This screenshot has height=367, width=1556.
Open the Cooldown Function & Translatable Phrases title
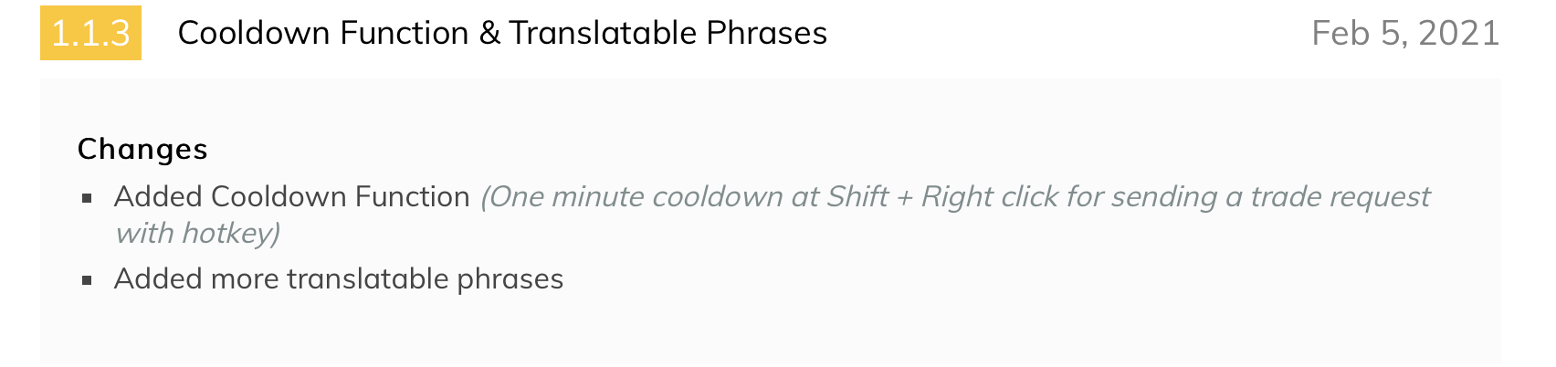click(502, 33)
